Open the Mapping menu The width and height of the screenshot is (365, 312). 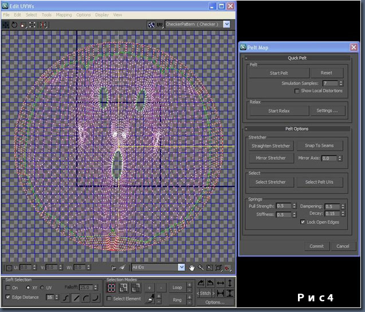click(x=64, y=14)
